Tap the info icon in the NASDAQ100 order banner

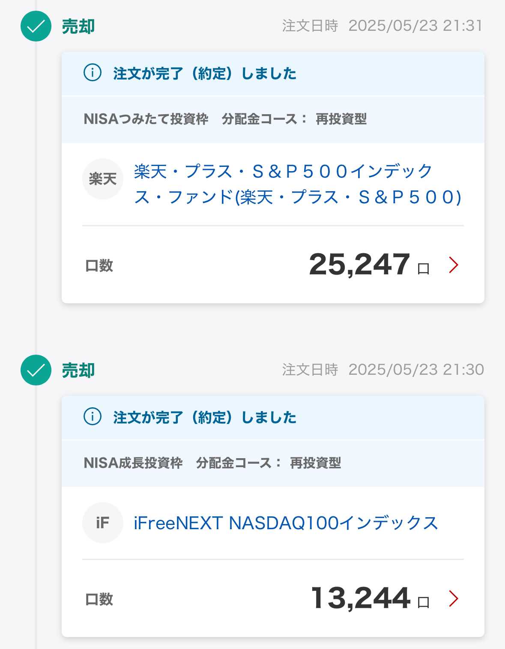tap(93, 416)
